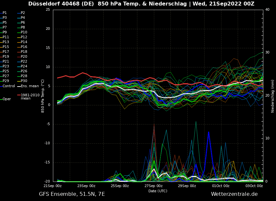
Task: Click the Date (UTC) axis label
Action: click(x=158, y=191)
